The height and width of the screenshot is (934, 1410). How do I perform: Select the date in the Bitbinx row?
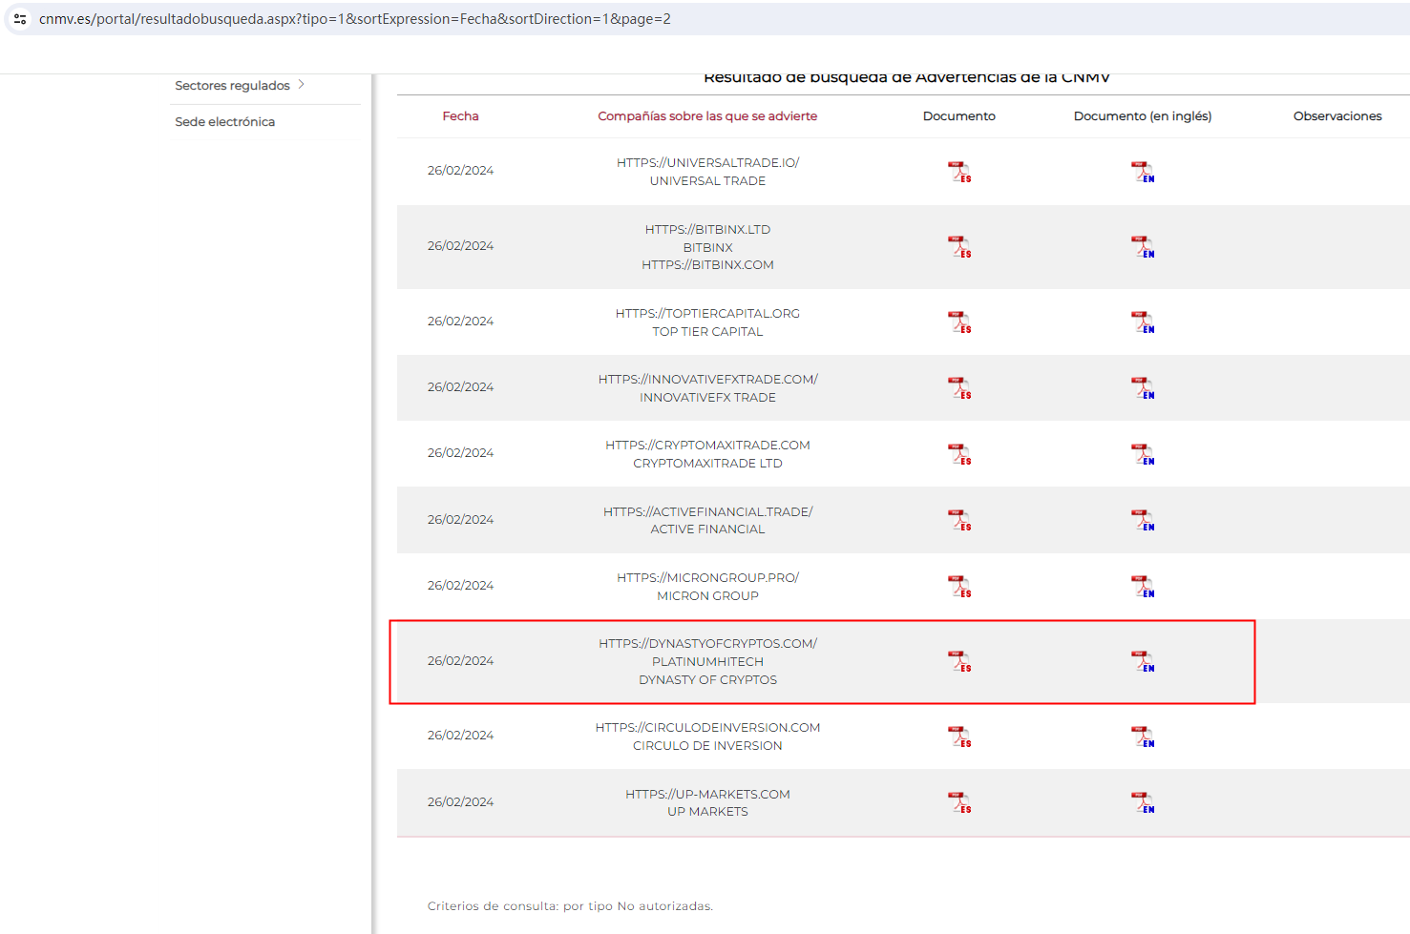point(460,246)
